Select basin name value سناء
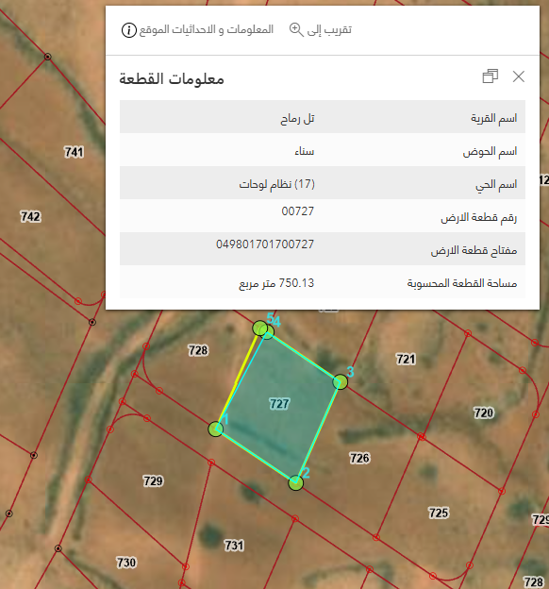This screenshot has height=589, width=549. tap(304, 151)
